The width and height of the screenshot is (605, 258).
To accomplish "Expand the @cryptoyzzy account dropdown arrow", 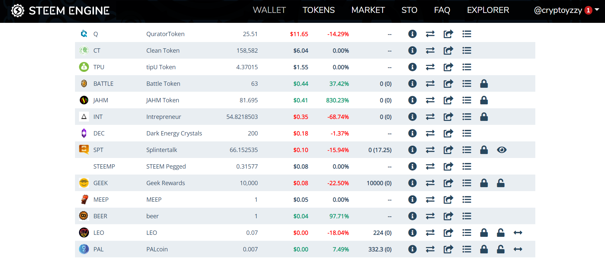I will [597, 10].
